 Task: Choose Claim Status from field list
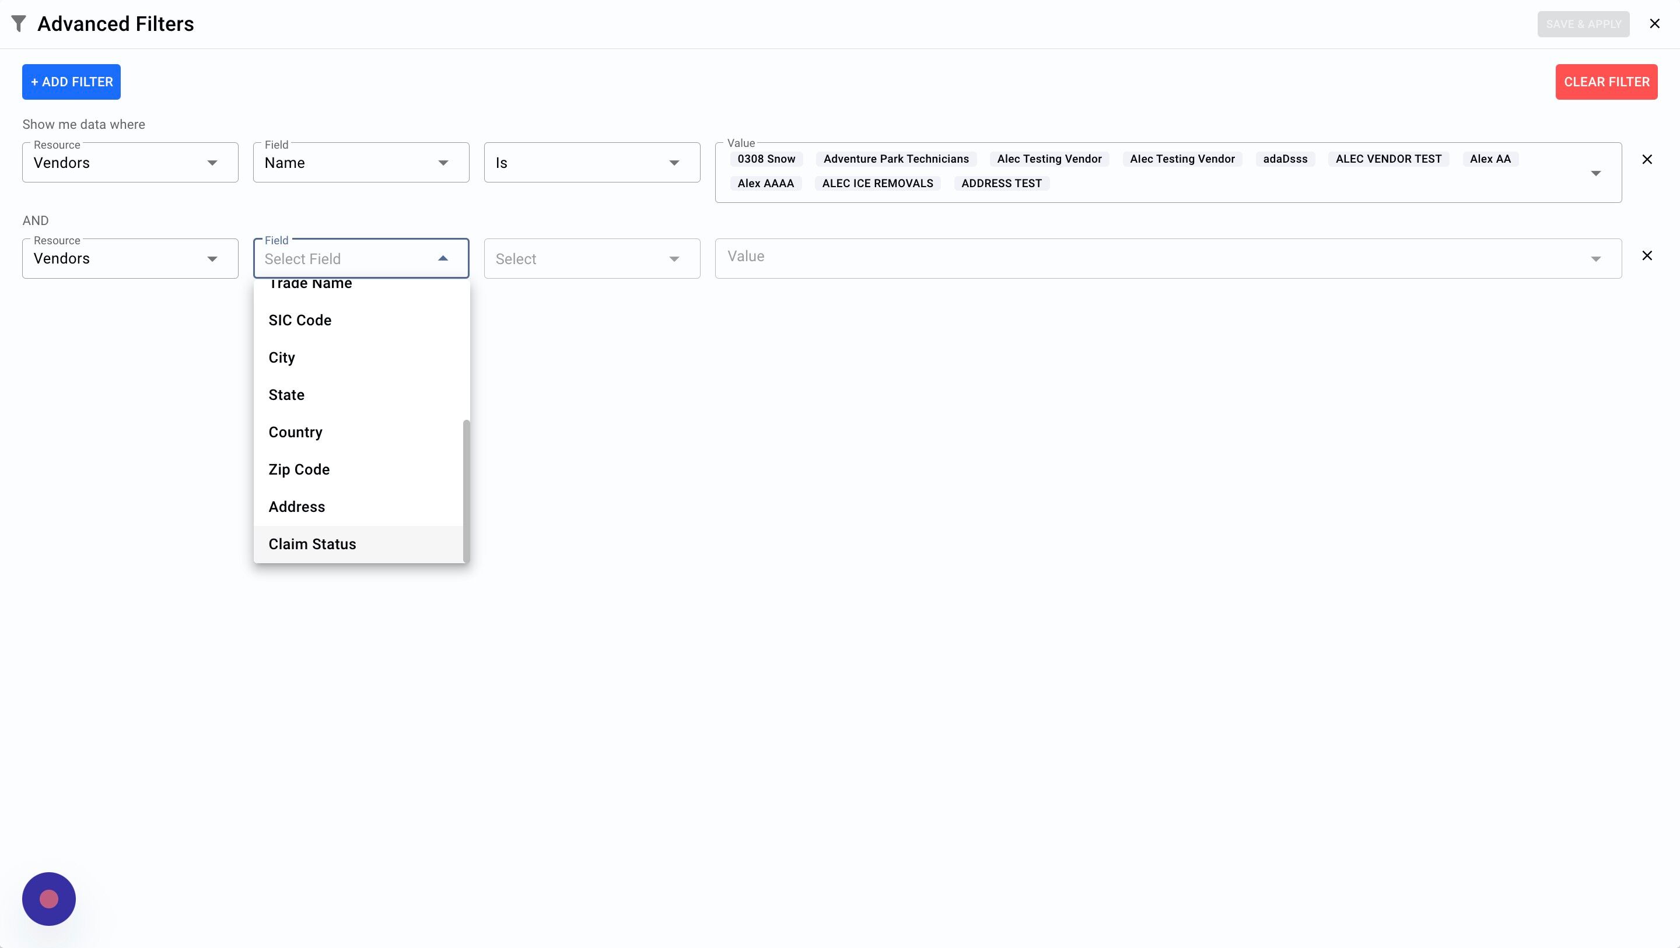(x=313, y=545)
